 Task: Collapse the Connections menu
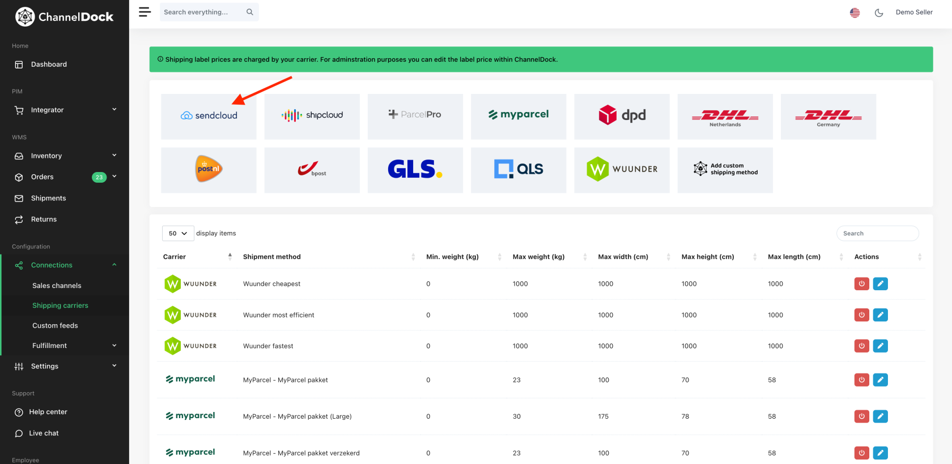pos(65,265)
